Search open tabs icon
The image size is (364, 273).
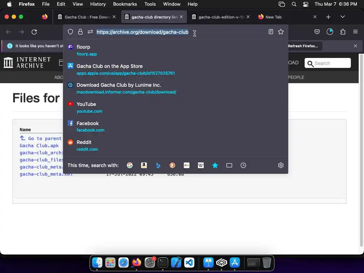pyautogui.click(x=229, y=165)
